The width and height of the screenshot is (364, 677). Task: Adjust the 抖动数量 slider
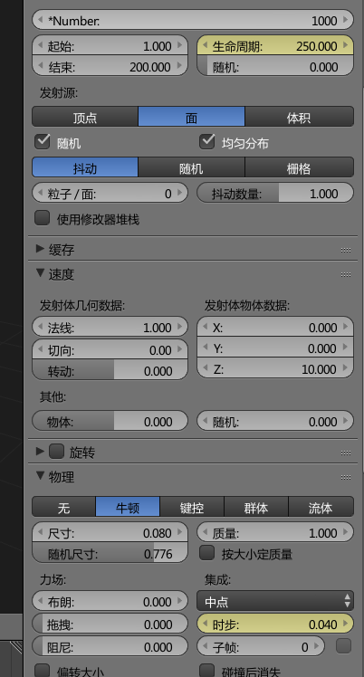pyautogui.click(x=275, y=193)
